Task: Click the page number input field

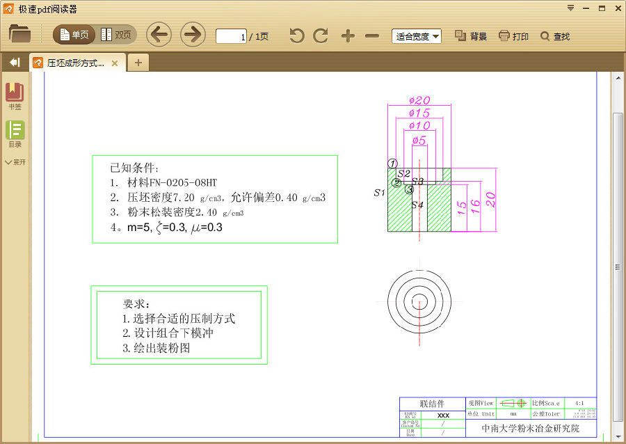Action: [231, 36]
